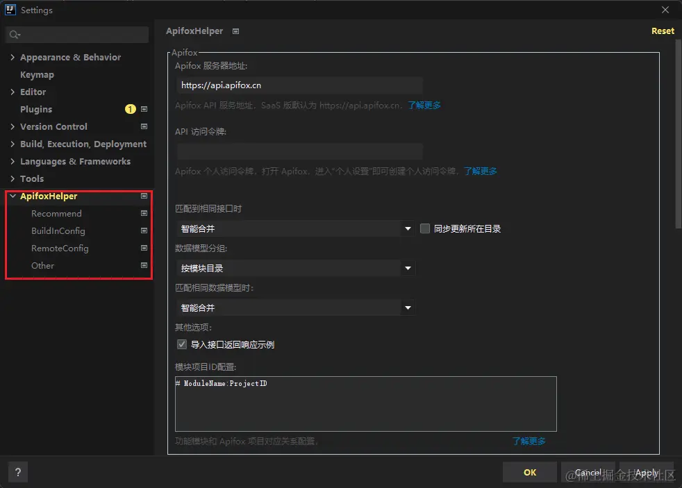Click the project-level icon next to ApifoxHelper heading
Screen dimensions: 682x488
pos(235,31)
